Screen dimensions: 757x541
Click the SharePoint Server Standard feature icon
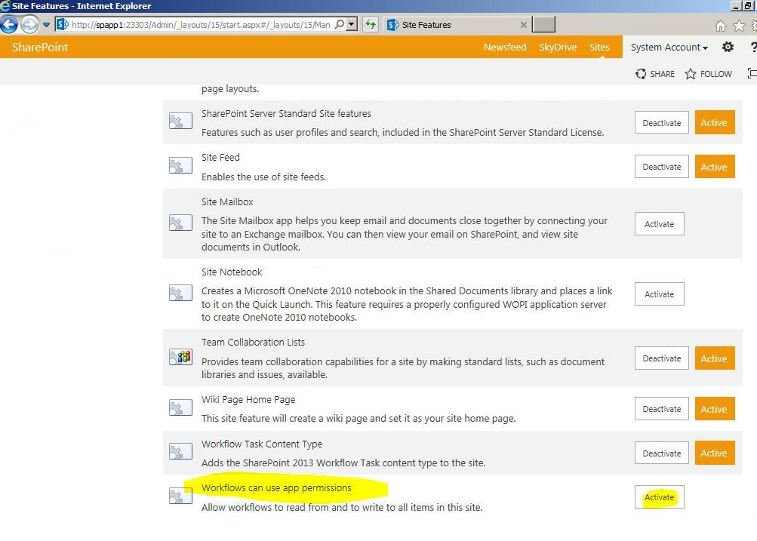[180, 121]
